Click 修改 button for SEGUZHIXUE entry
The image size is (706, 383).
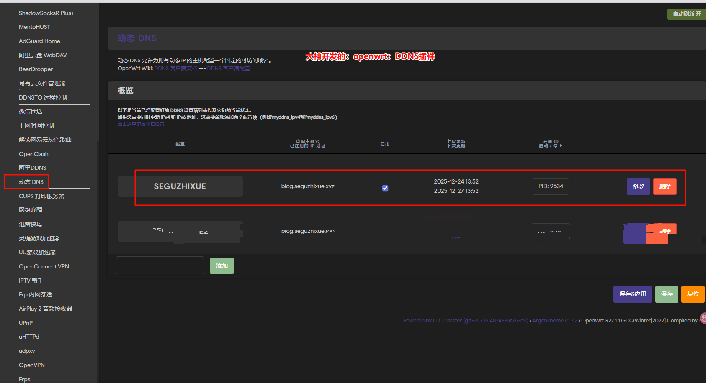coord(638,186)
